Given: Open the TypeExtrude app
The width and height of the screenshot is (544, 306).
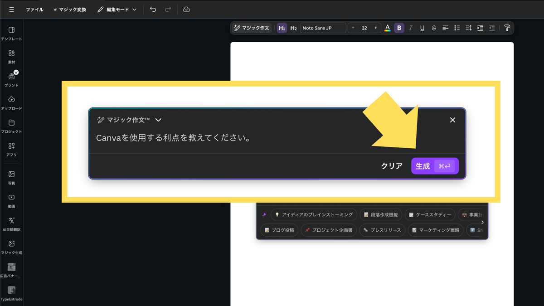Looking at the screenshot, I should (11, 293).
